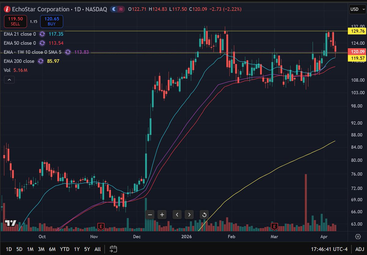
Task: Click the moon extended-hours session icon
Action: pyautogui.click(x=114, y=9)
